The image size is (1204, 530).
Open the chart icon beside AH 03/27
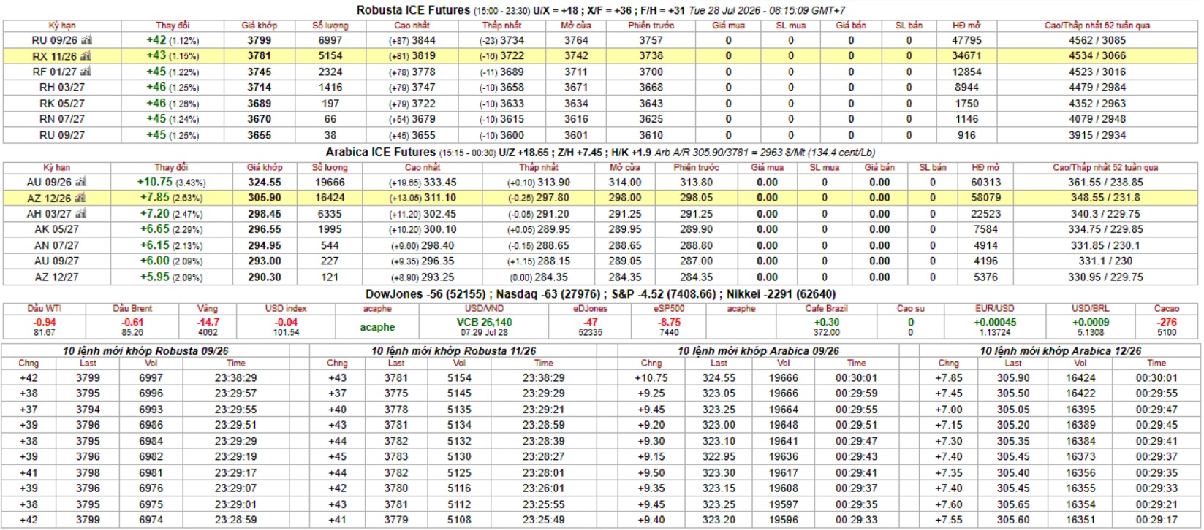click(80, 213)
